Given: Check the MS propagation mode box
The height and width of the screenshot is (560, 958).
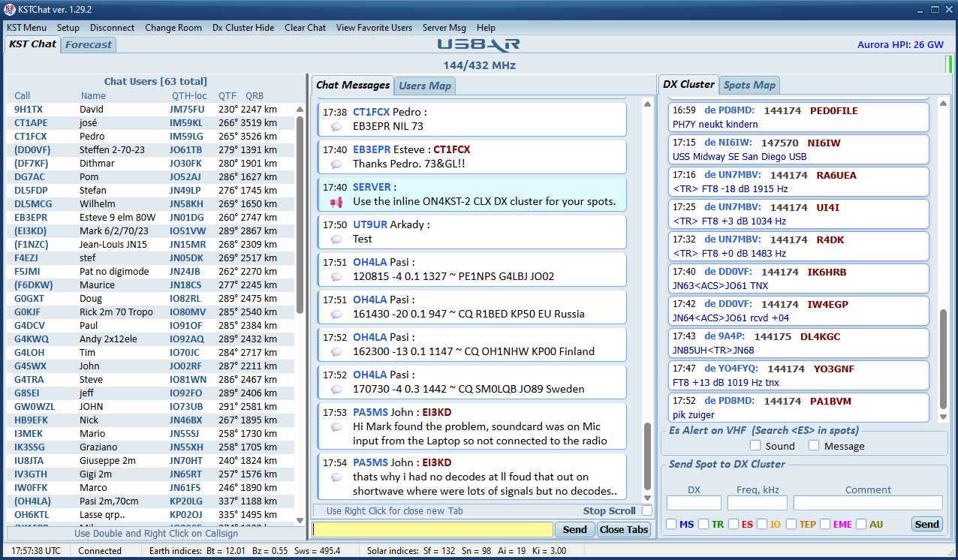Looking at the screenshot, I should coord(670,524).
